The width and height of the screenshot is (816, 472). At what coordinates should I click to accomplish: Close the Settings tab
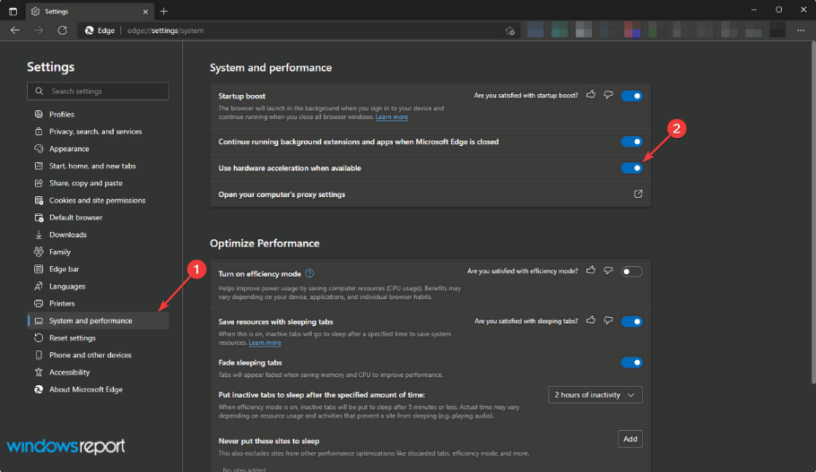pos(145,12)
